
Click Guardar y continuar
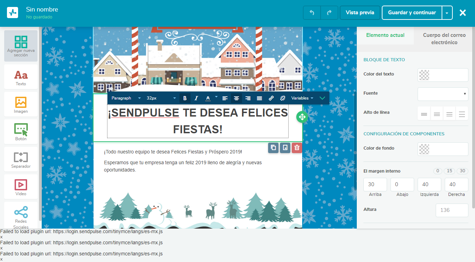[x=412, y=13]
